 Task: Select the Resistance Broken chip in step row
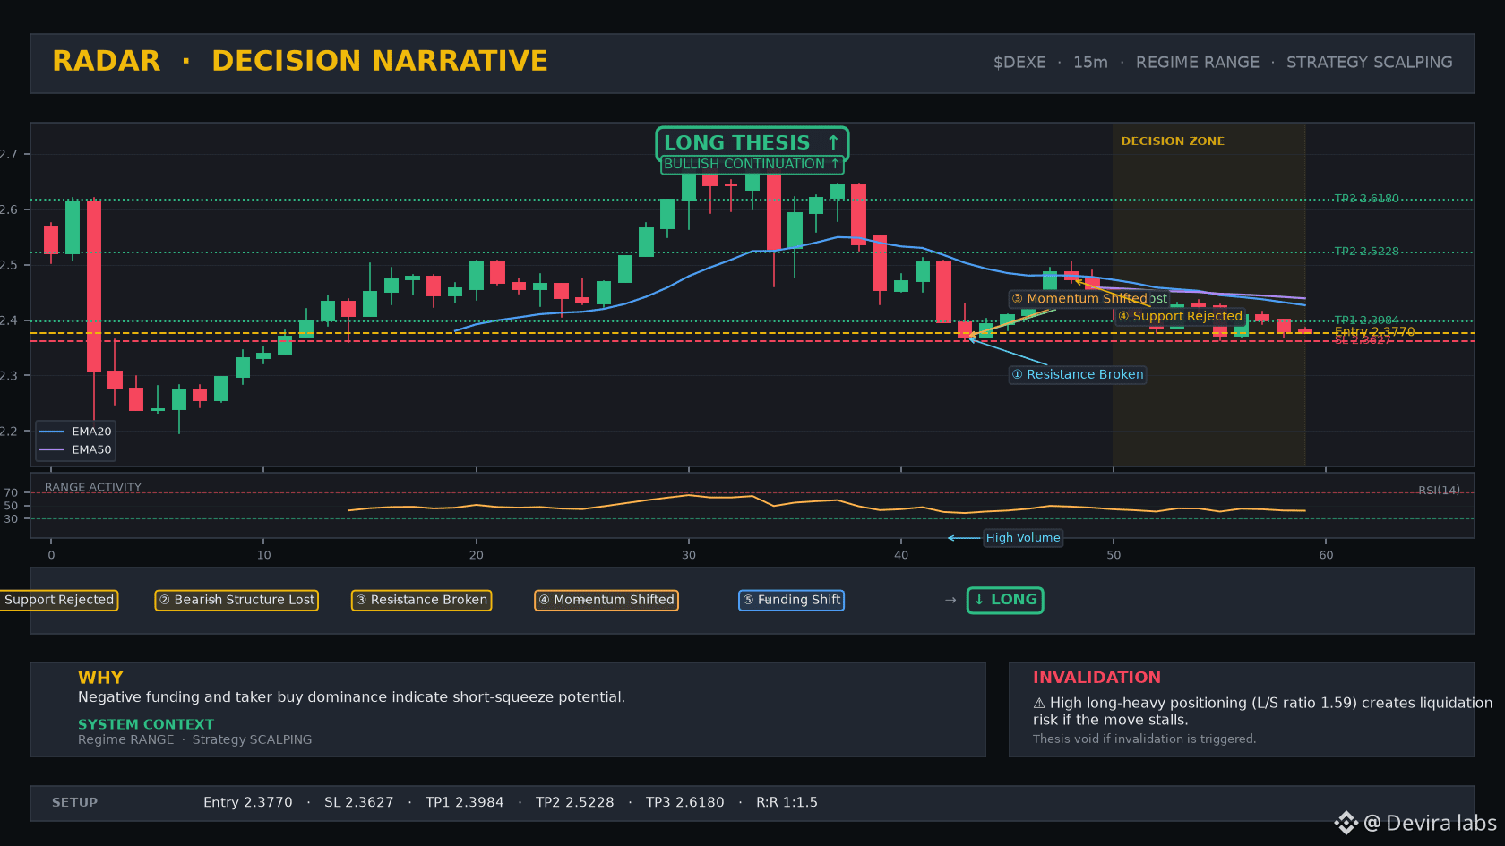(x=421, y=600)
